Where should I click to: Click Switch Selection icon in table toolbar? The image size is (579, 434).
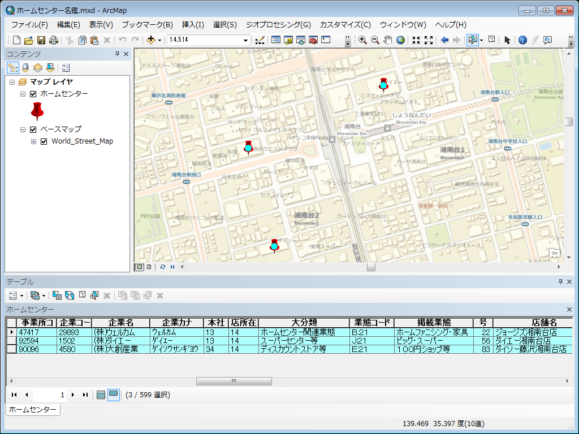pyautogui.click(x=70, y=295)
